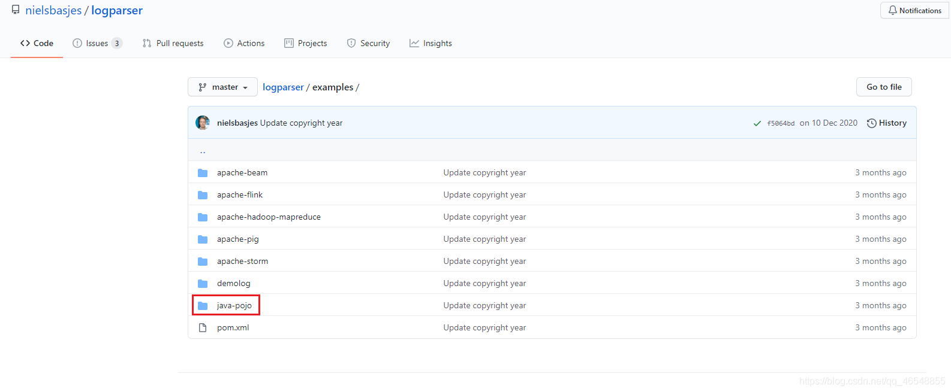Open the Insights tab

coord(431,43)
